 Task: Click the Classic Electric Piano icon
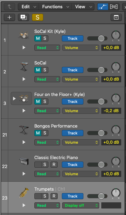24,162
